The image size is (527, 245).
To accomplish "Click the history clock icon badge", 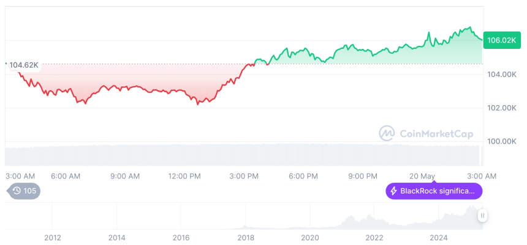I will pyautogui.click(x=17, y=191).
